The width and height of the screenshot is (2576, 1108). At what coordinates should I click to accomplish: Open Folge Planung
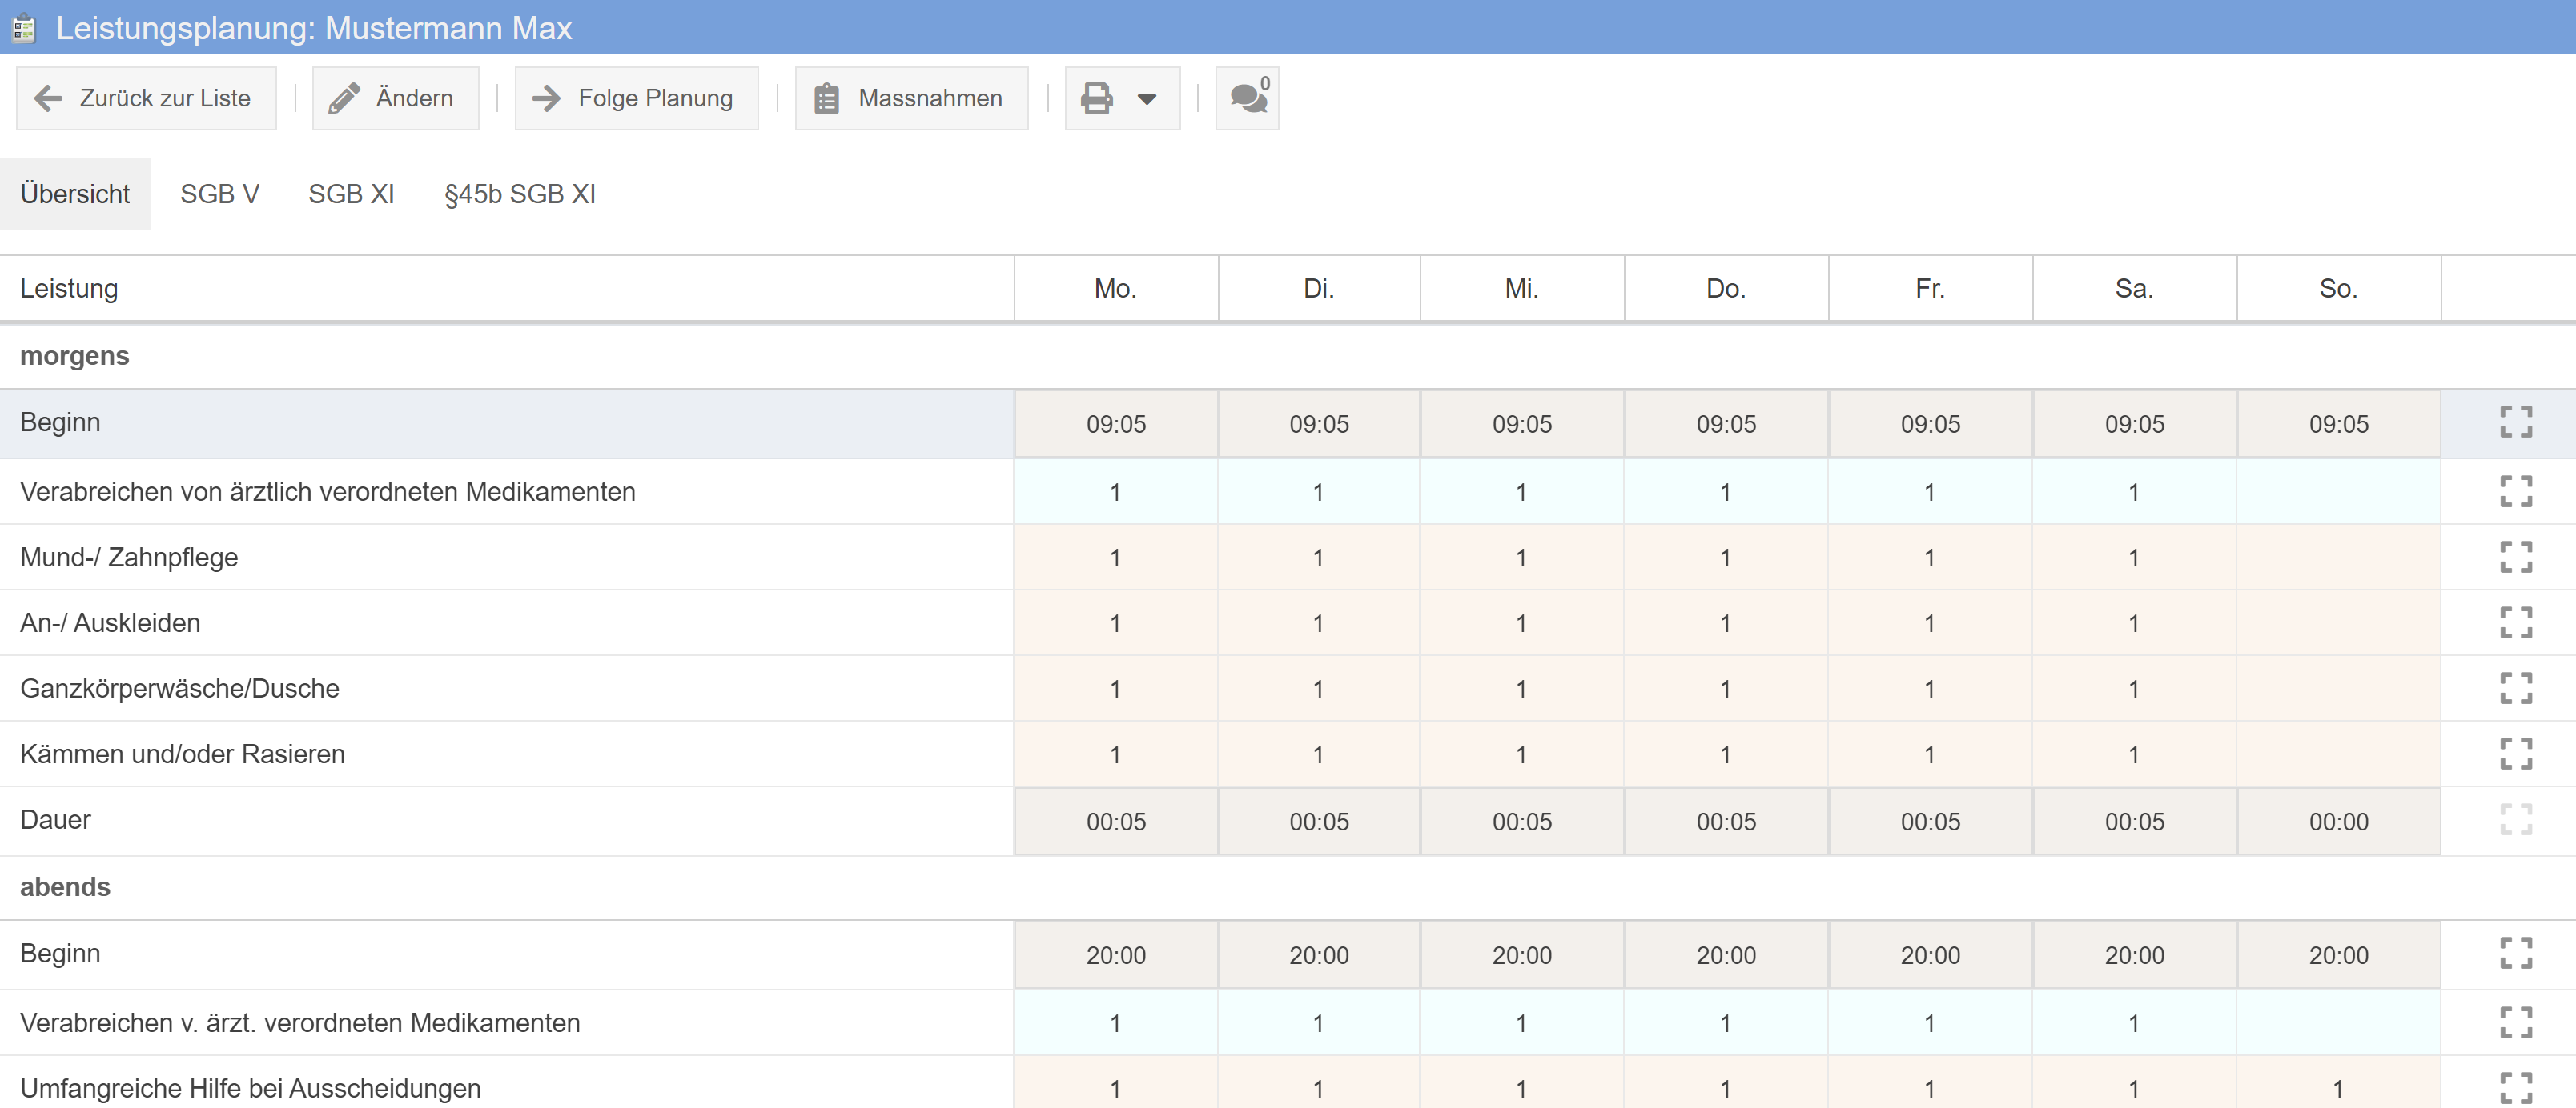pos(636,98)
